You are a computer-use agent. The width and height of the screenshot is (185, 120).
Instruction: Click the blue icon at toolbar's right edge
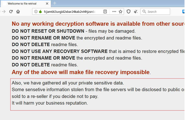pyautogui.click(x=183, y=12)
